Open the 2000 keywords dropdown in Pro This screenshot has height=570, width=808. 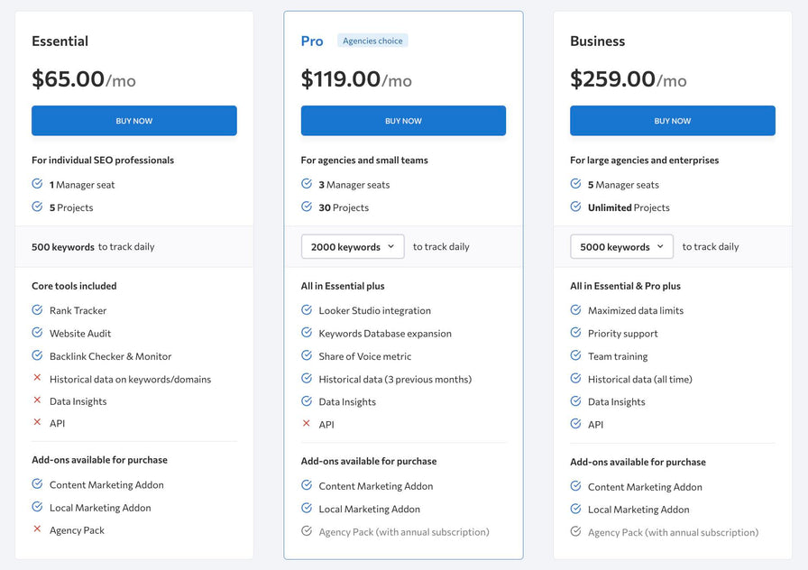point(353,246)
